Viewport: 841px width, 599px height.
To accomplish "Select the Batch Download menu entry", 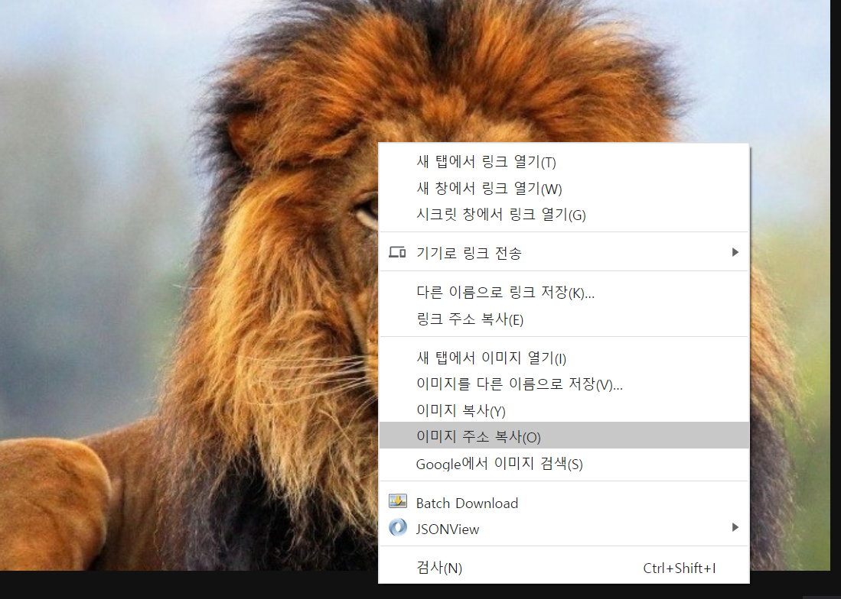I will coord(564,503).
